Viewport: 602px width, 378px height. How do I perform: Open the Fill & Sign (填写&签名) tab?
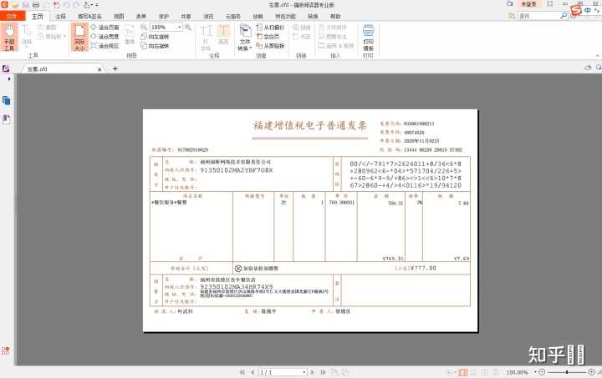point(89,16)
